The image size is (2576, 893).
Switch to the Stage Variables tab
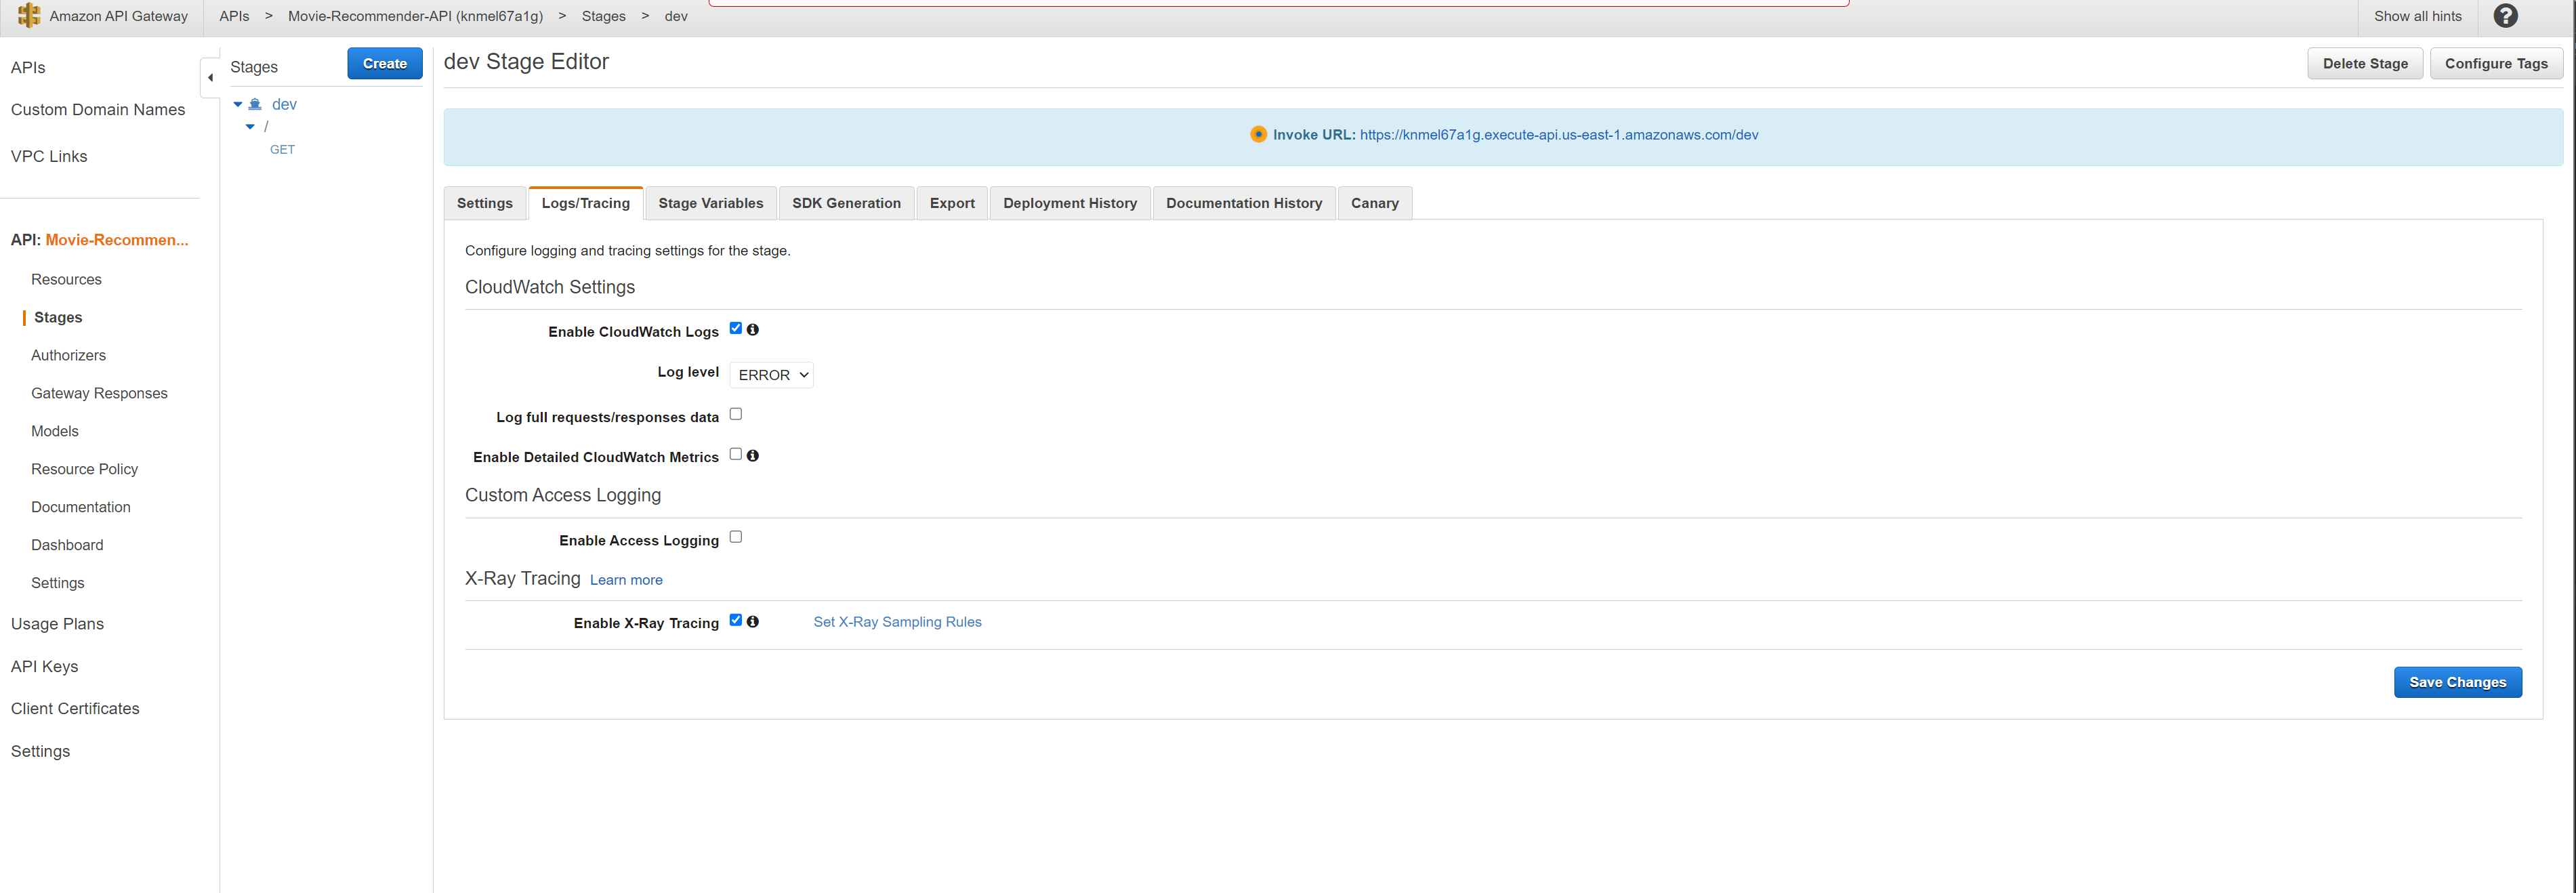pos(710,203)
